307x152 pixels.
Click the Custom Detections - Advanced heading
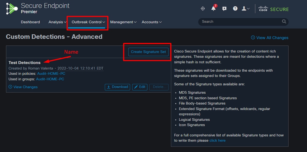[54, 37]
